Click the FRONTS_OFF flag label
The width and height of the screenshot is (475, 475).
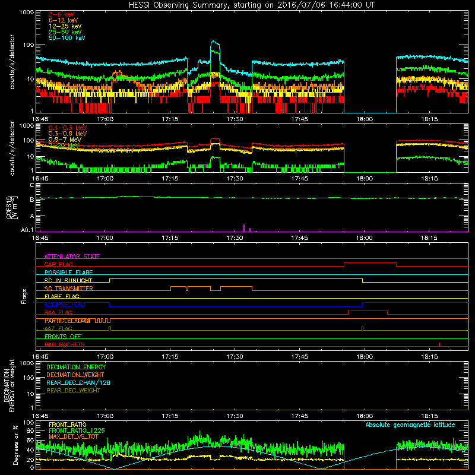point(63,336)
